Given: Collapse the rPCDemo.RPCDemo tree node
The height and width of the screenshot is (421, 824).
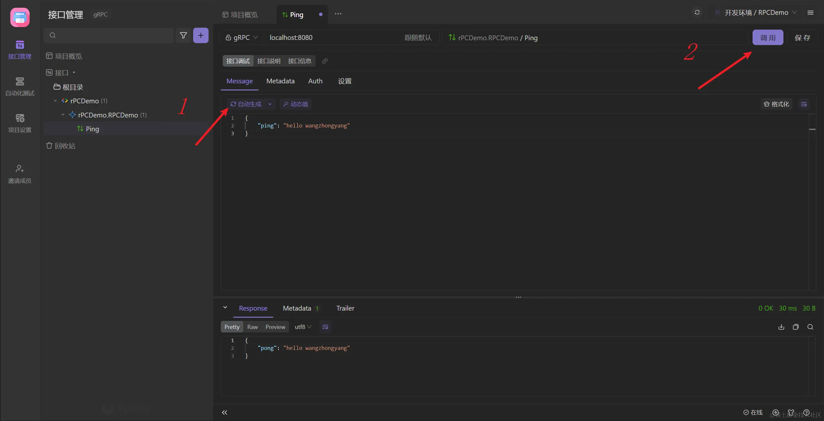Looking at the screenshot, I should [x=63, y=115].
